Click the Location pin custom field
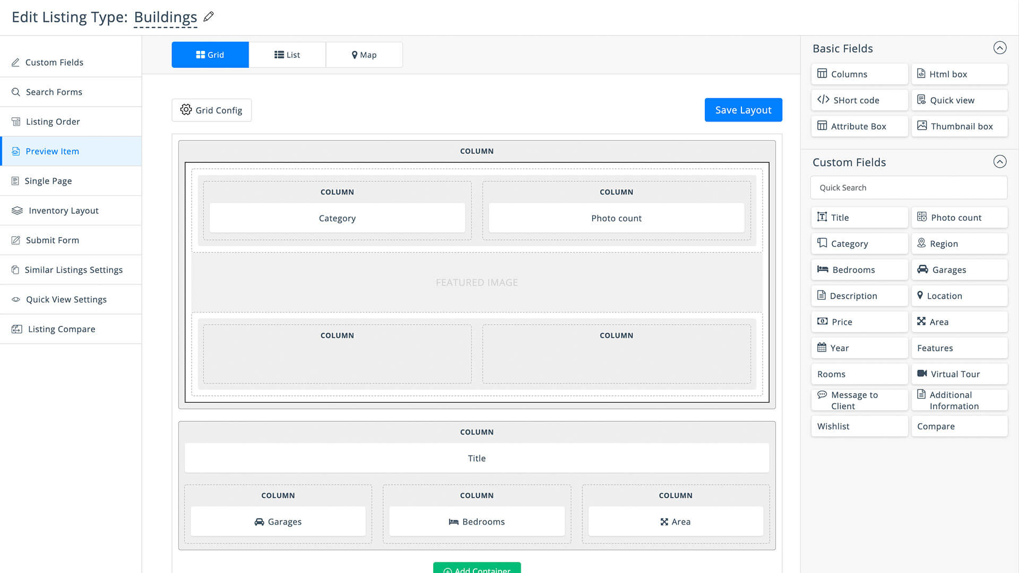1019x573 pixels. tap(959, 296)
